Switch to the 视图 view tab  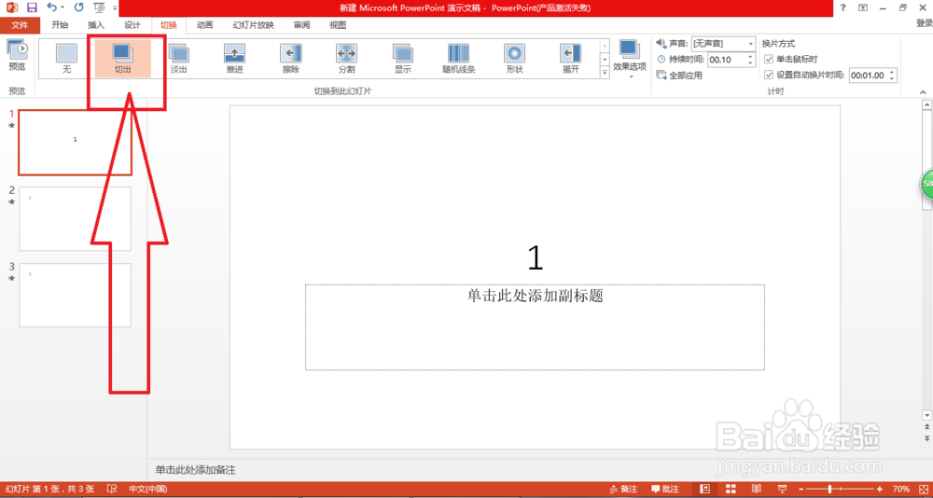click(338, 25)
